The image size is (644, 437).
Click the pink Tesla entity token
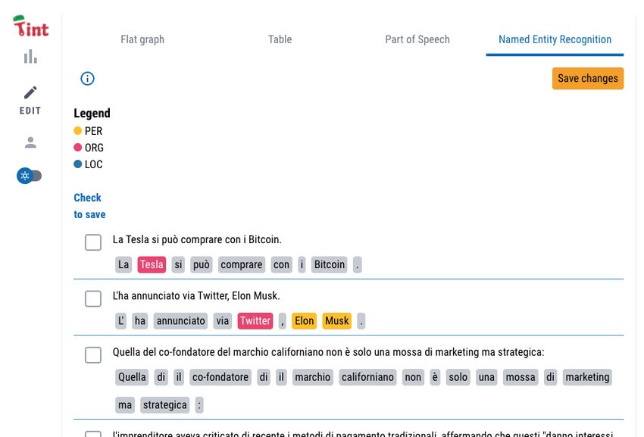click(x=152, y=264)
